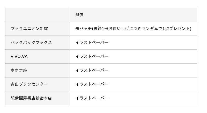Select イラストペーパー beside ViVO,VA
The height and width of the screenshot is (113, 207).
[92, 56]
